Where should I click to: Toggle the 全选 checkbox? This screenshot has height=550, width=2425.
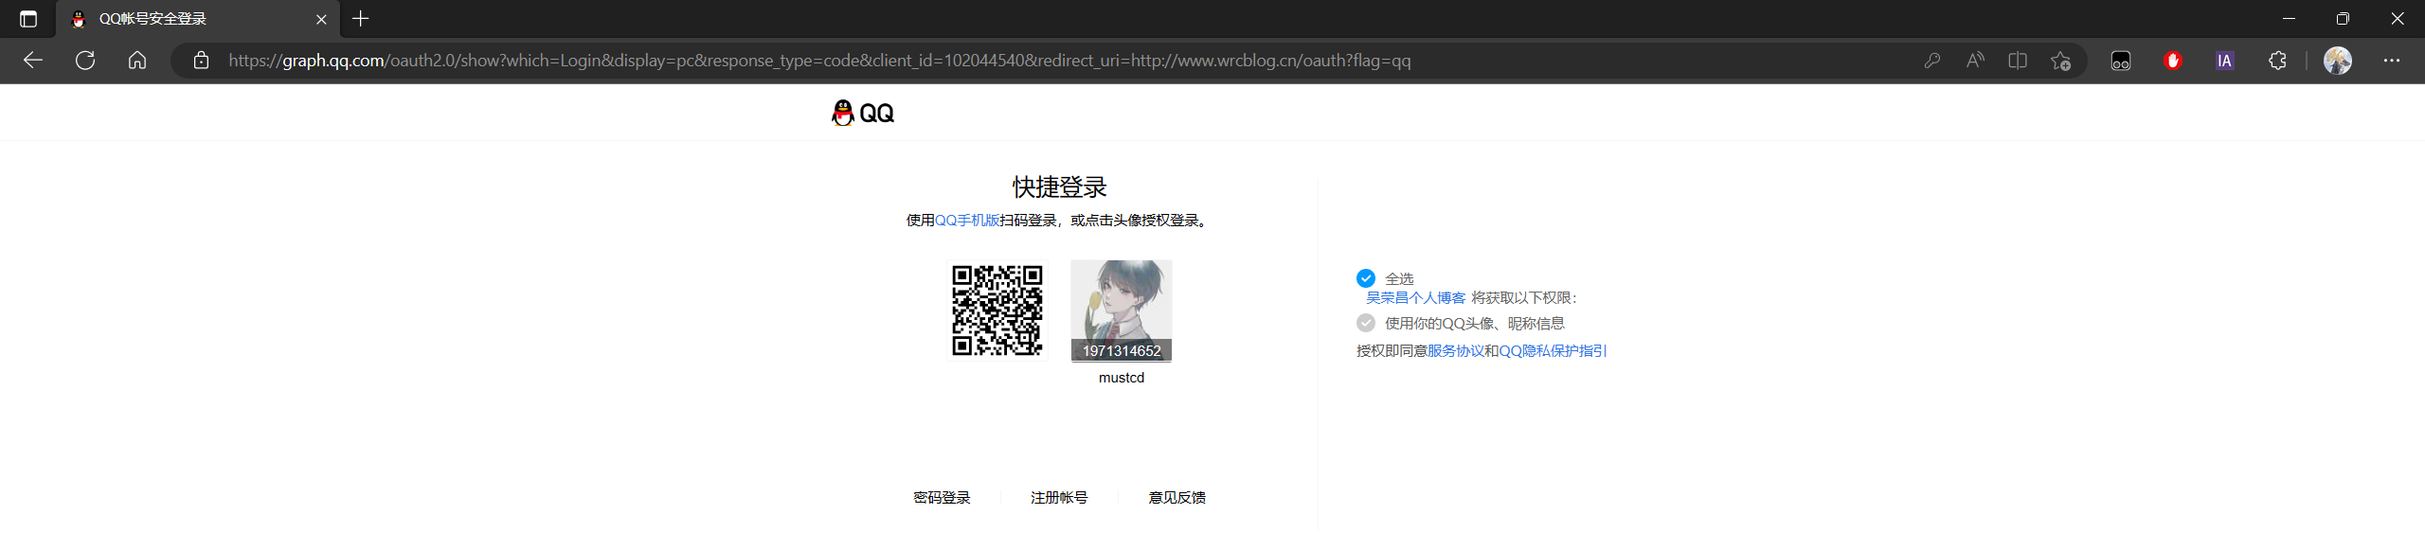click(x=1366, y=278)
